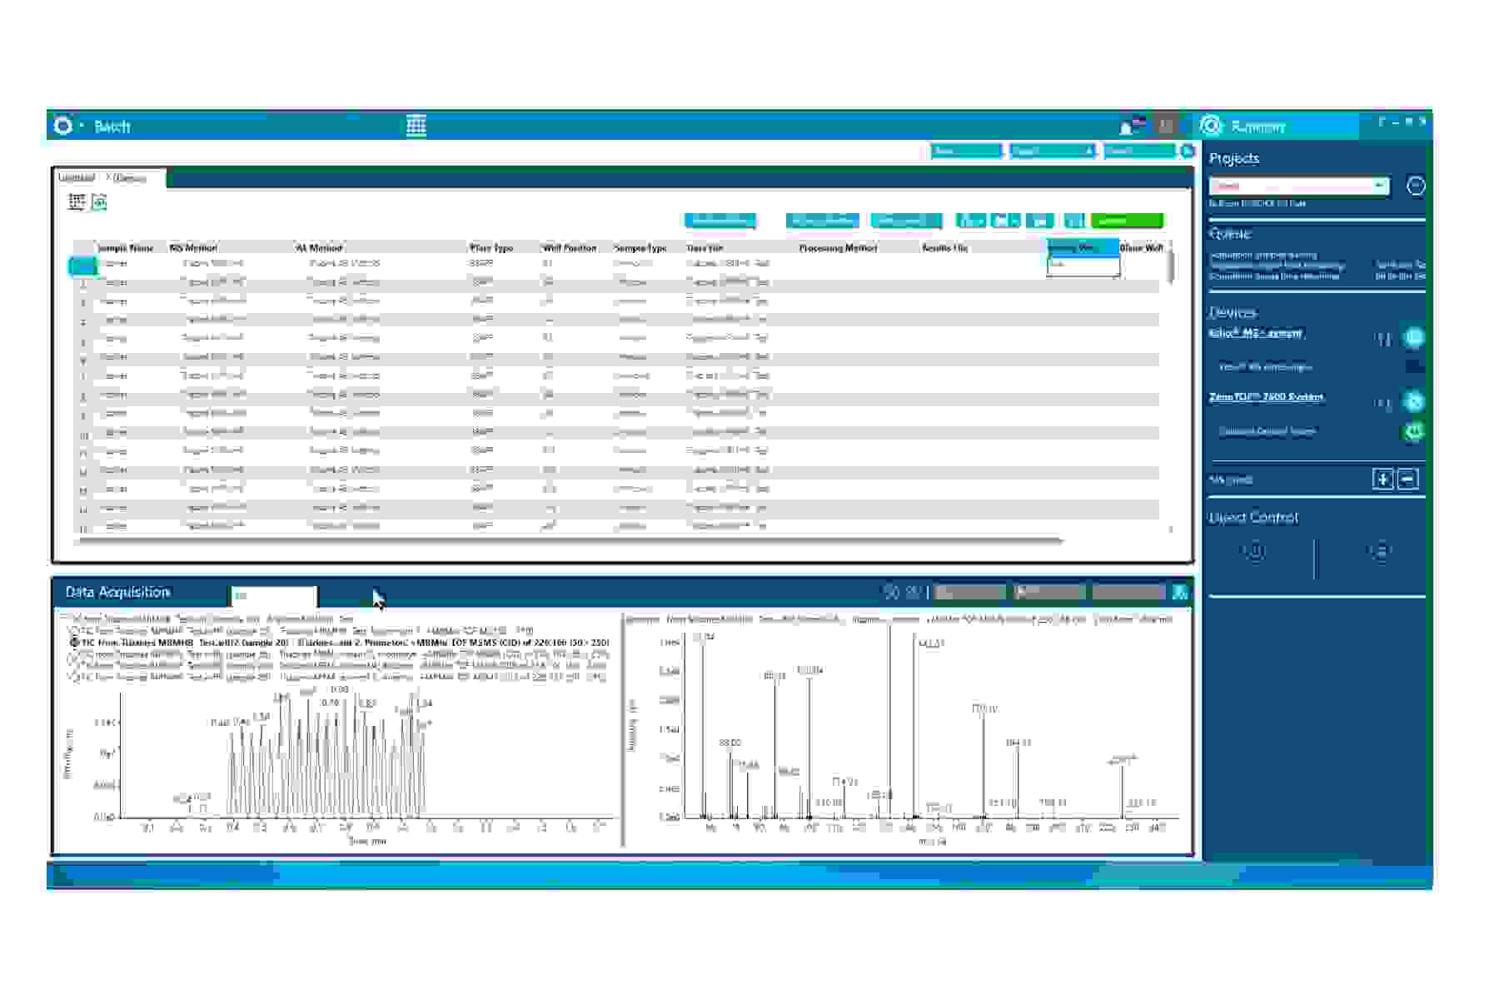Click the minus icon in status panel
Viewport: 1499px width, 999px height.
[x=1407, y=480]
